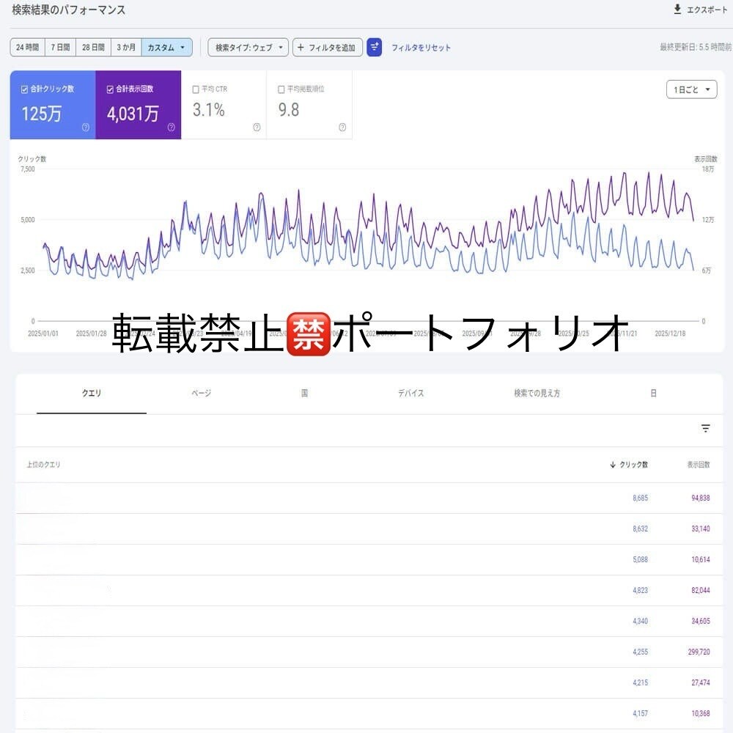
Task: Click the 9.8 average position value
Action: 288,110
